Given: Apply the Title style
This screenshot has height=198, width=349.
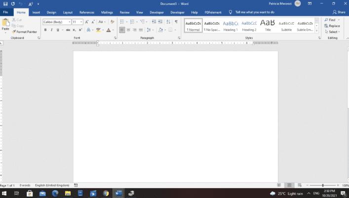Looking at the screenshot, I should click(268, 26).
